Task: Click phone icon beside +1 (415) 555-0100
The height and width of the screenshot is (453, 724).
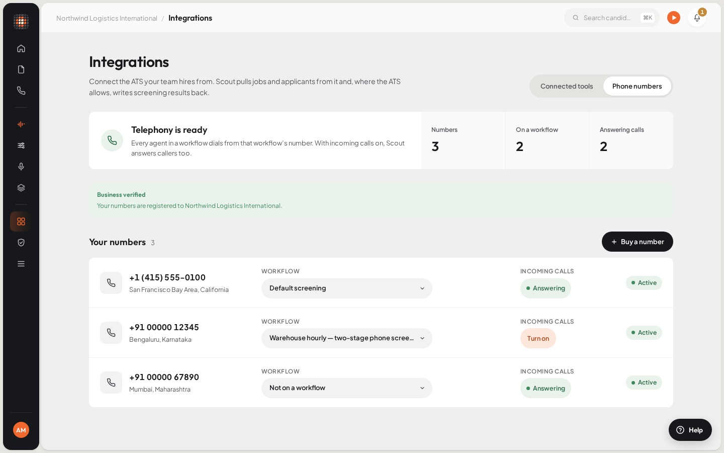Action: (111, 283)
